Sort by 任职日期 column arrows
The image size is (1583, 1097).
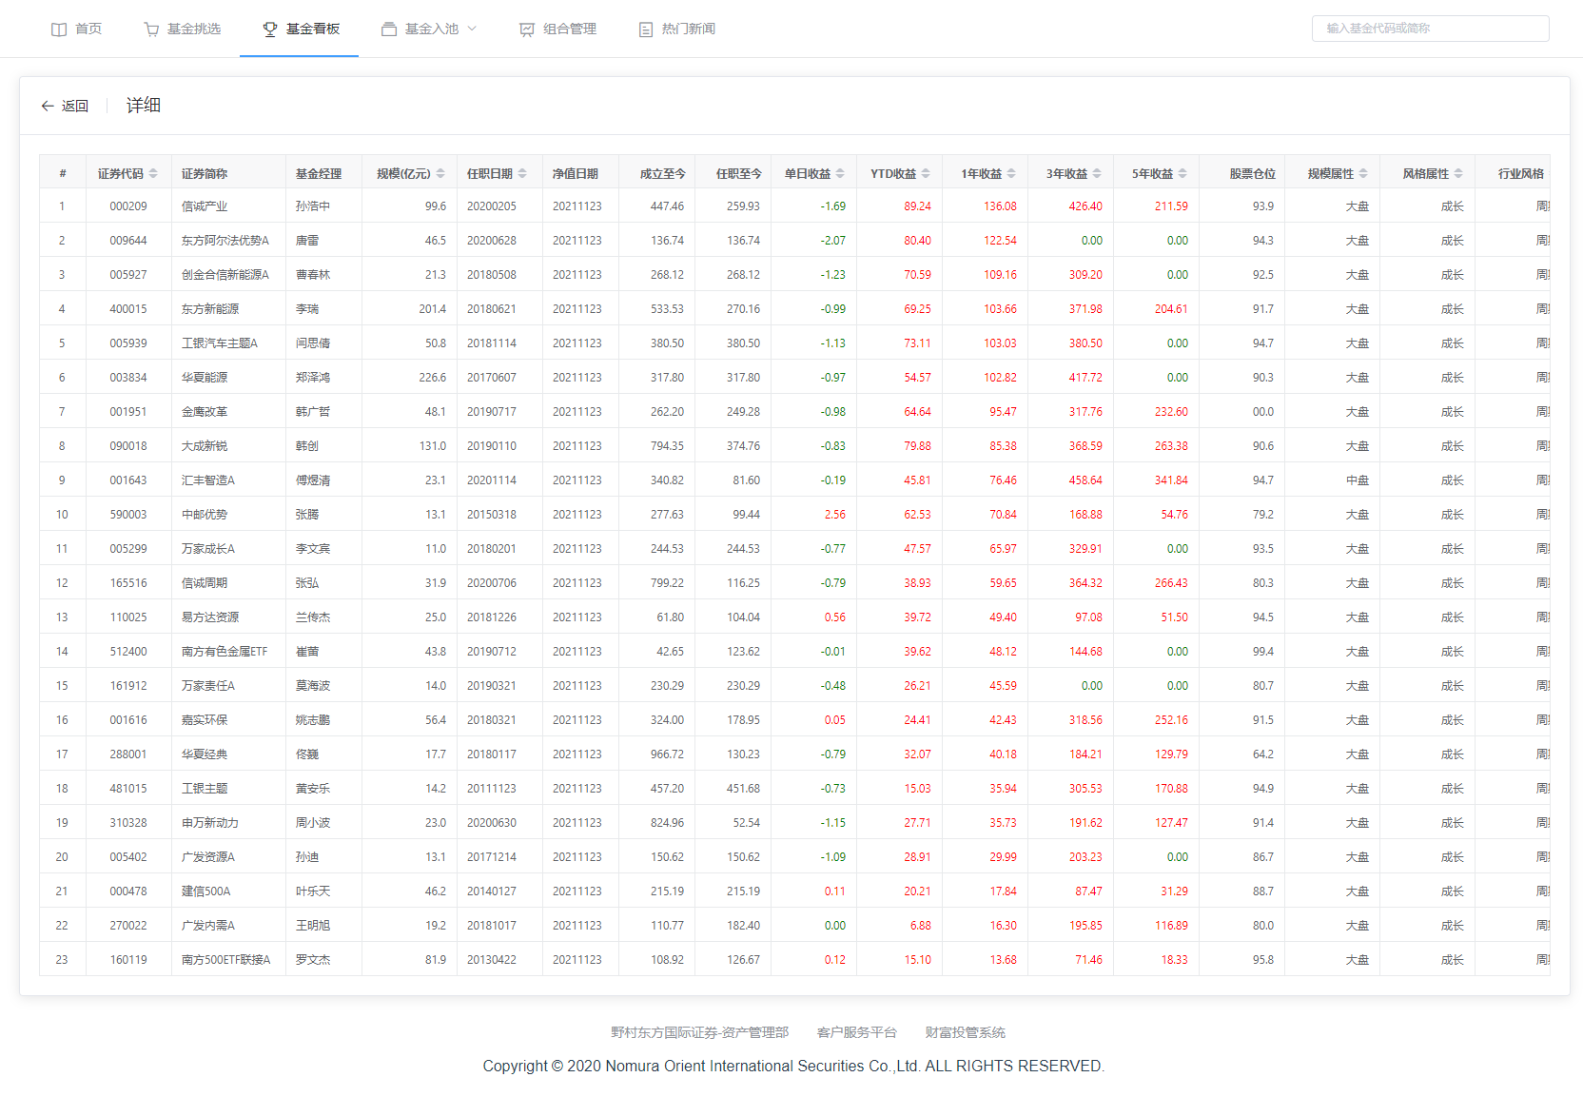tap(522, 173)
